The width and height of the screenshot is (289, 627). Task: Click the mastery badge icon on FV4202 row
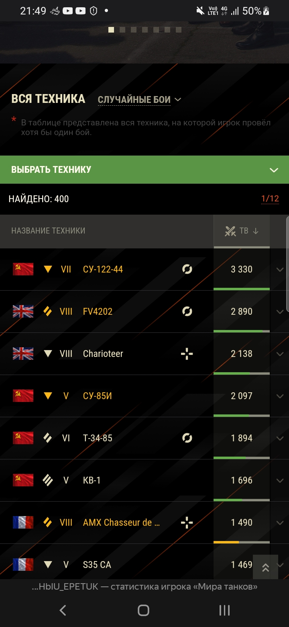click(187, 311)
